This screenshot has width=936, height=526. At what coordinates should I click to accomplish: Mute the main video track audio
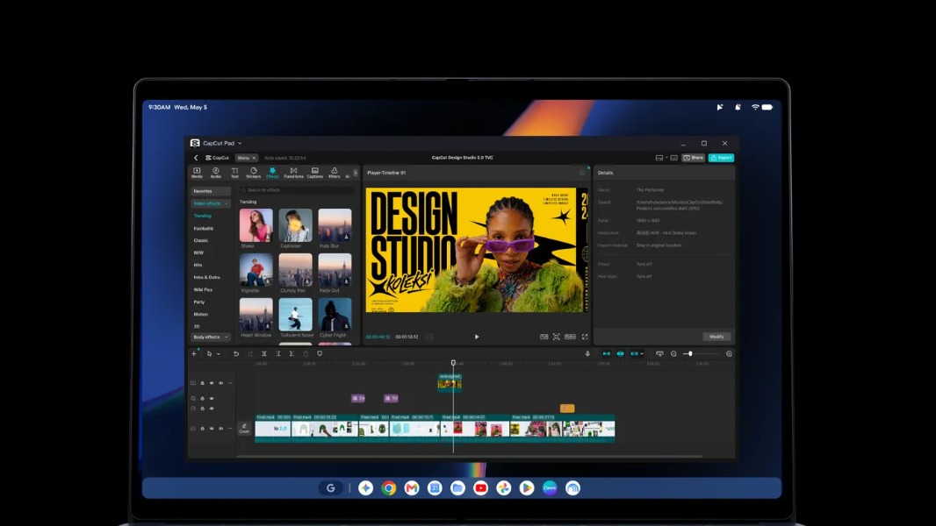click(x=220, y=429)
